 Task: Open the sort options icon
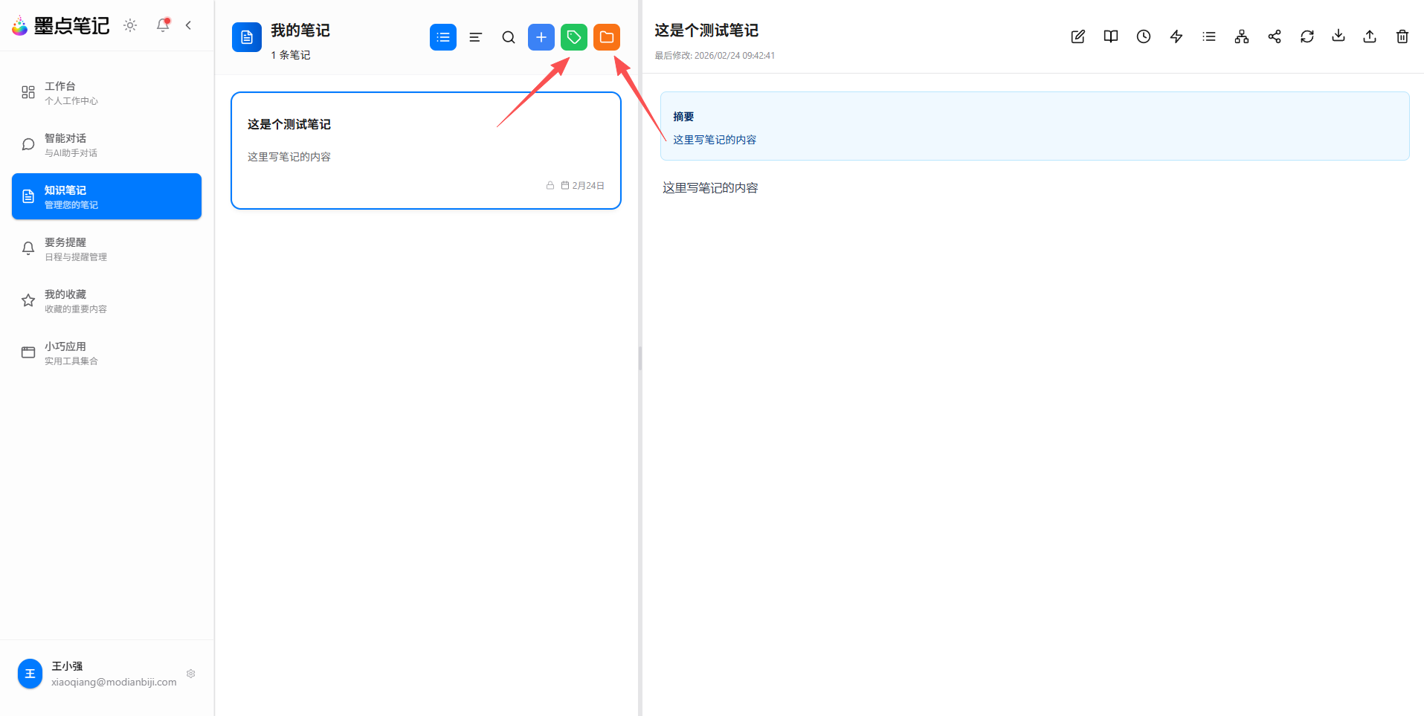475,37
